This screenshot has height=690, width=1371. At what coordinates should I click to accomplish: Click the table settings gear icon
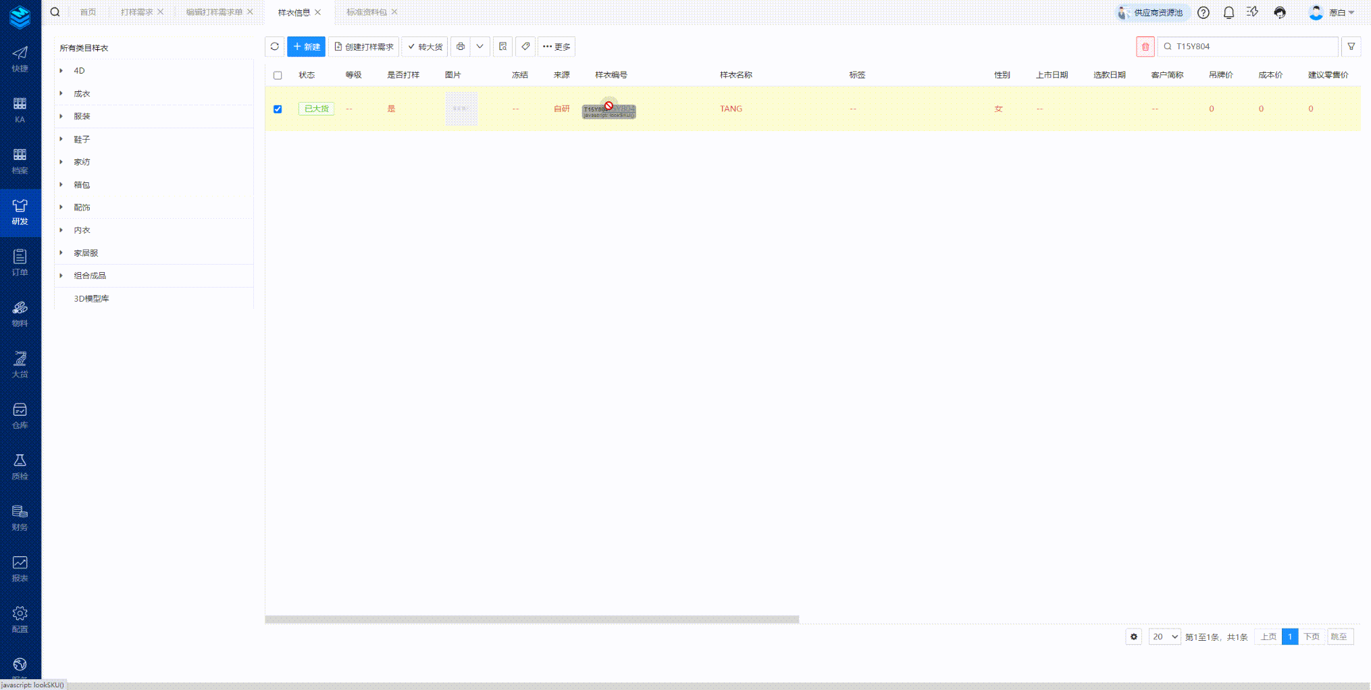(1133, 637)
